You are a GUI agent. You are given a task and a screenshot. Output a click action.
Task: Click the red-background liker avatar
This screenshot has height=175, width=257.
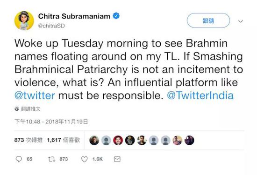click(118, 140)
